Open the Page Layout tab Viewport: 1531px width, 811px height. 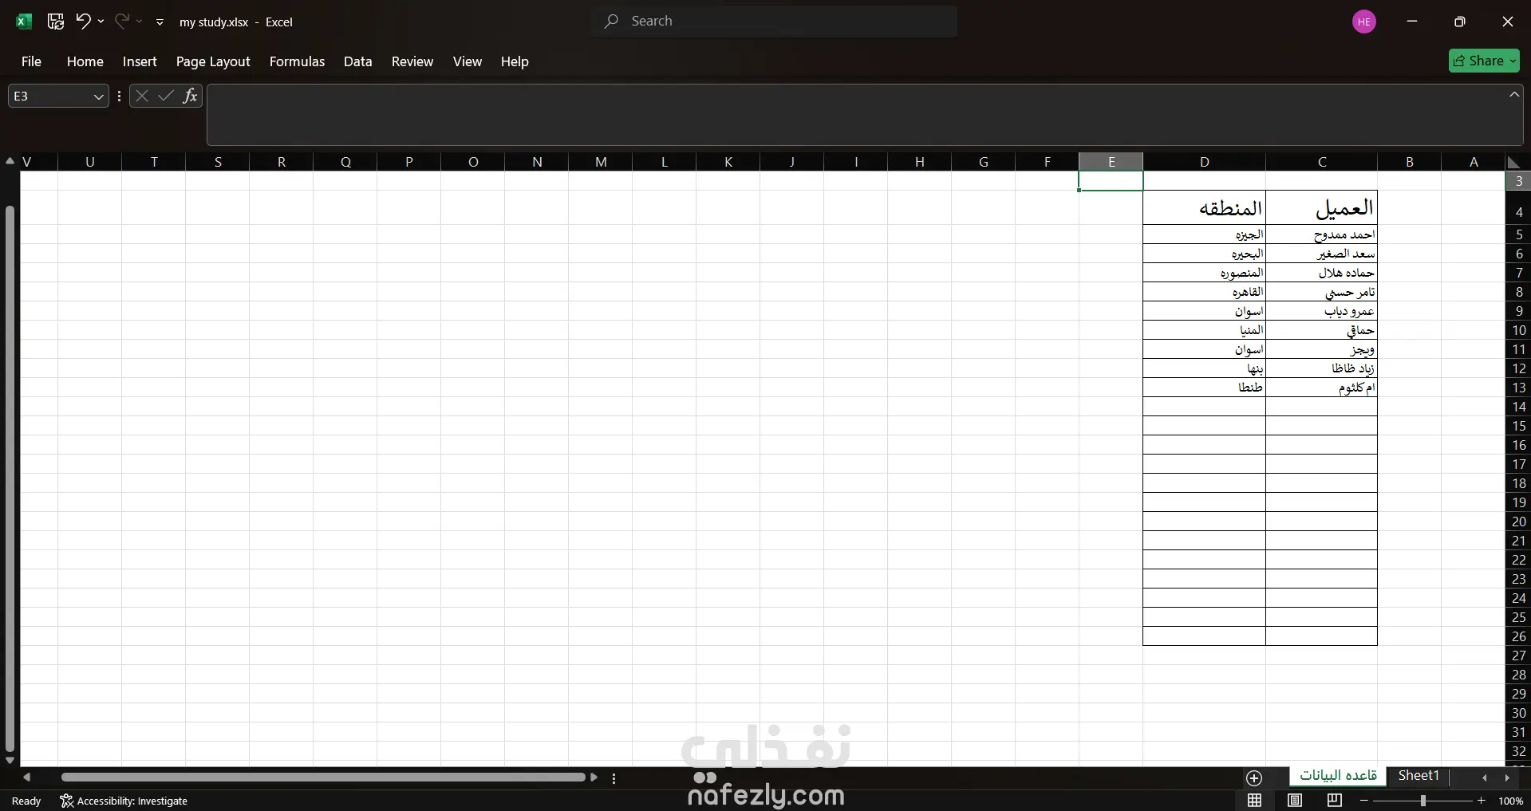pyautogui.click(x=213, y=61)
